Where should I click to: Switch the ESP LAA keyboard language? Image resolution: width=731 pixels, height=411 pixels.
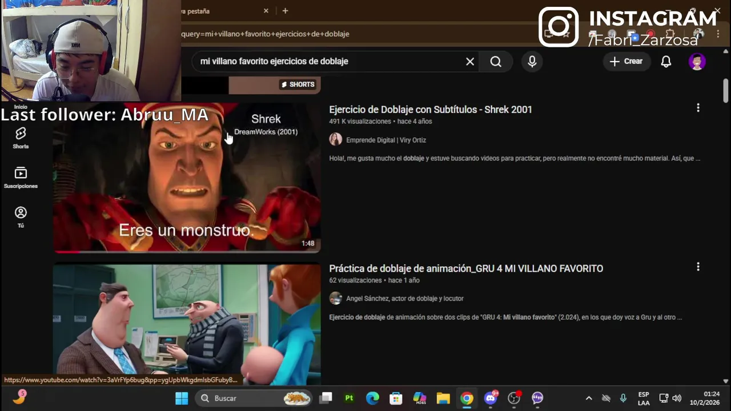pyautogui.click(x=644, y=398)
